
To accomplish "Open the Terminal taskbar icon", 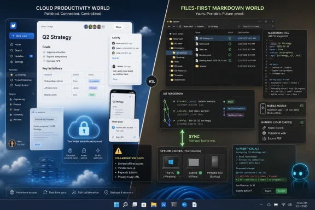I will (174, 205).
